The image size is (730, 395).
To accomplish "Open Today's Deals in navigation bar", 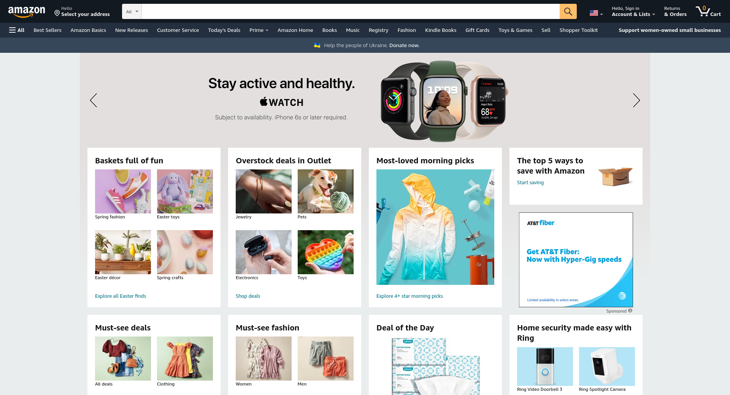I will click(224, 30).
